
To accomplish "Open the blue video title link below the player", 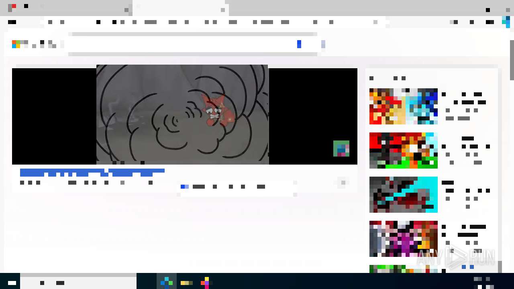I will (92, 173).
